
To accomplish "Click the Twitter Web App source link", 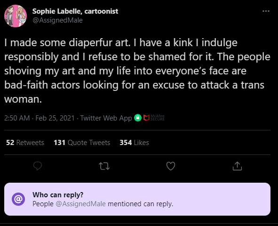I will click(106, 118).
